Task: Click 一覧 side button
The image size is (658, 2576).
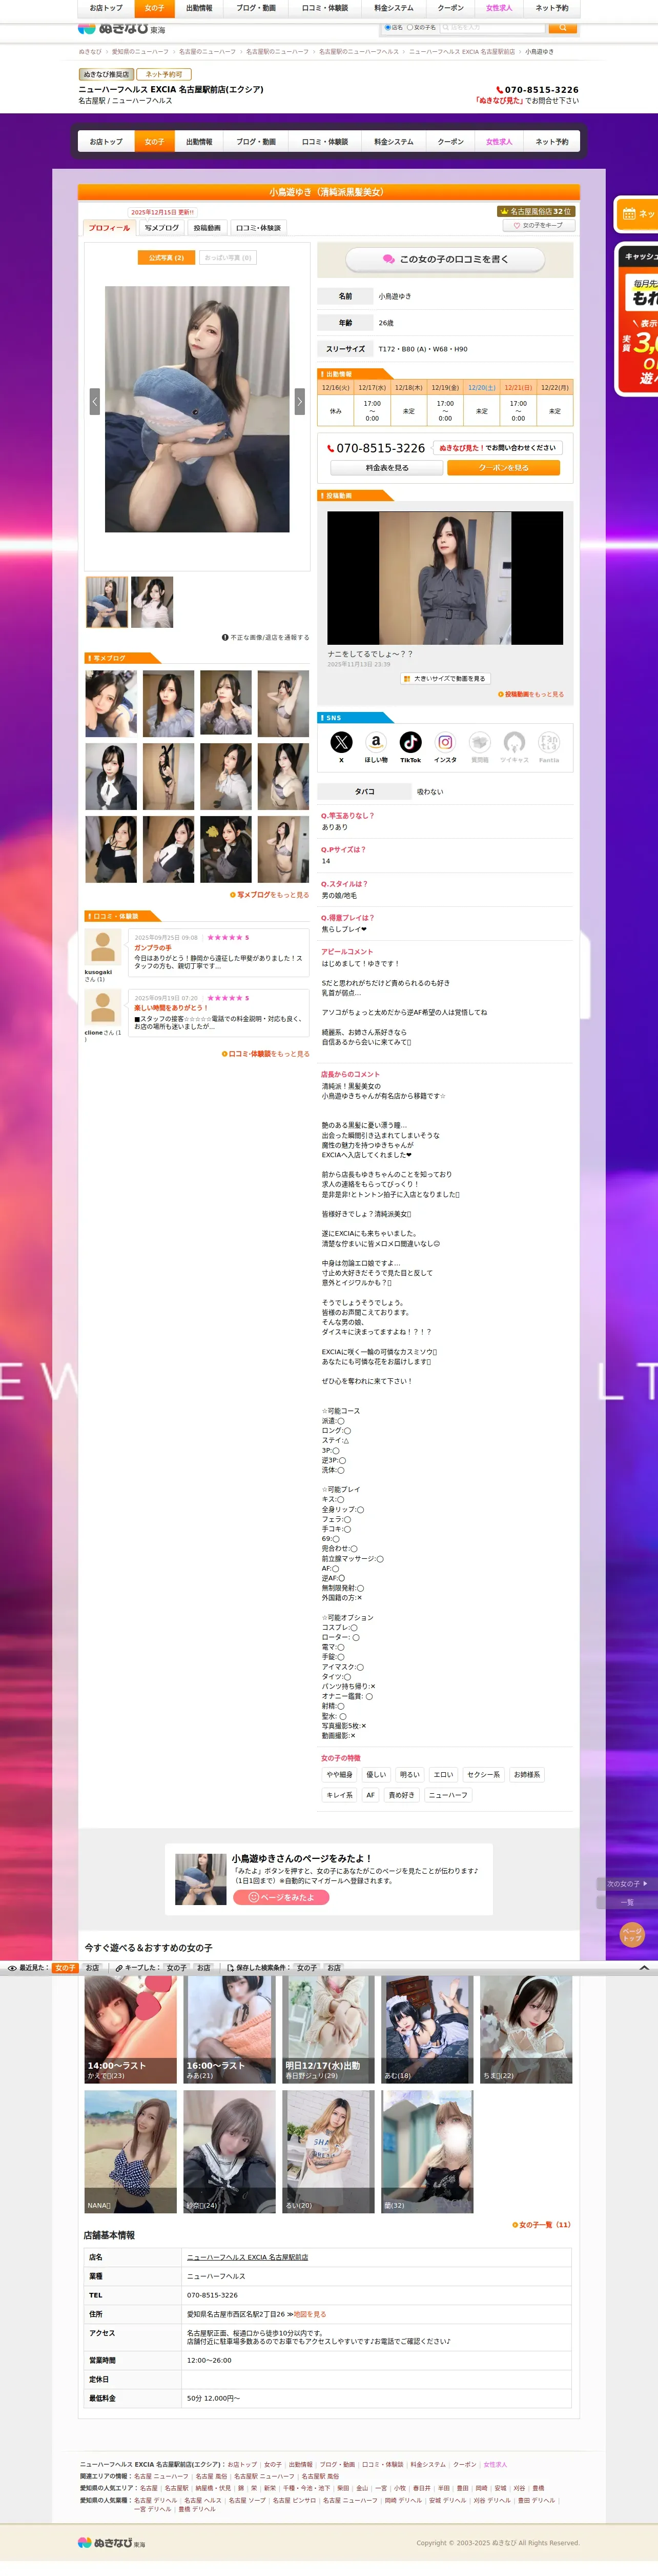Action: click(x=627, y=1902)
